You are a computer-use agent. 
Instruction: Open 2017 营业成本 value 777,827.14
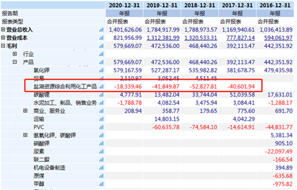tap(241, 38)
